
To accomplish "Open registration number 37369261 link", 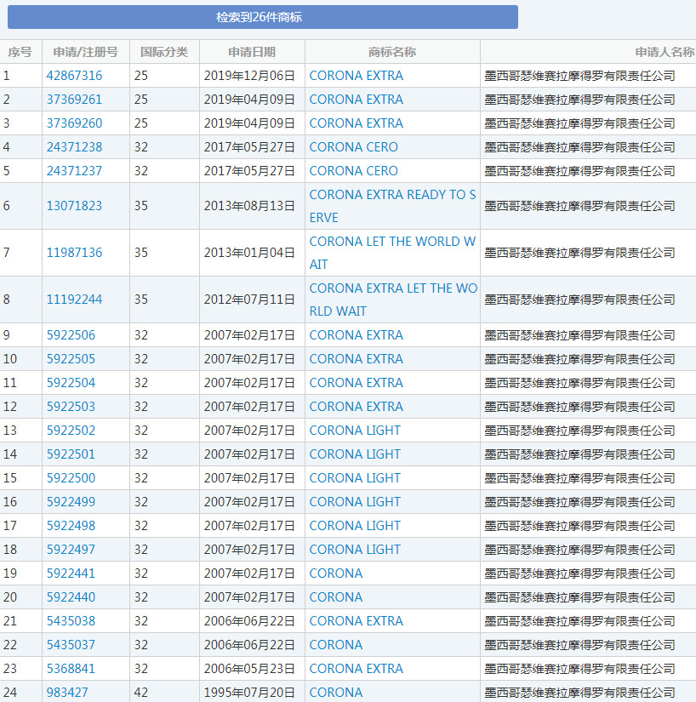I will click(74, 100).
